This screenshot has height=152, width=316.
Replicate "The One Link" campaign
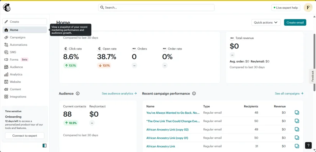point(297,121)
